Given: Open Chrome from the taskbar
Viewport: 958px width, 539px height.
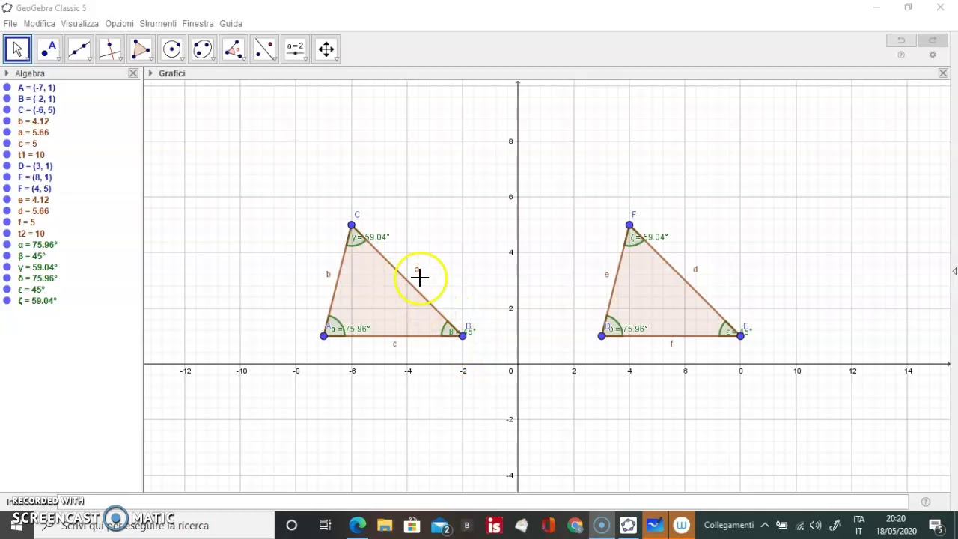Looking at the screenshot, I should (x=575, y=526).
